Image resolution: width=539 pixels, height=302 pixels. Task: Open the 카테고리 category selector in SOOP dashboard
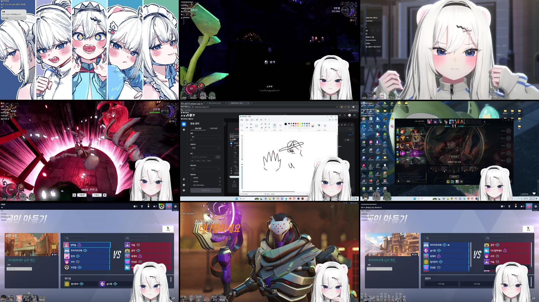point(205,147)
